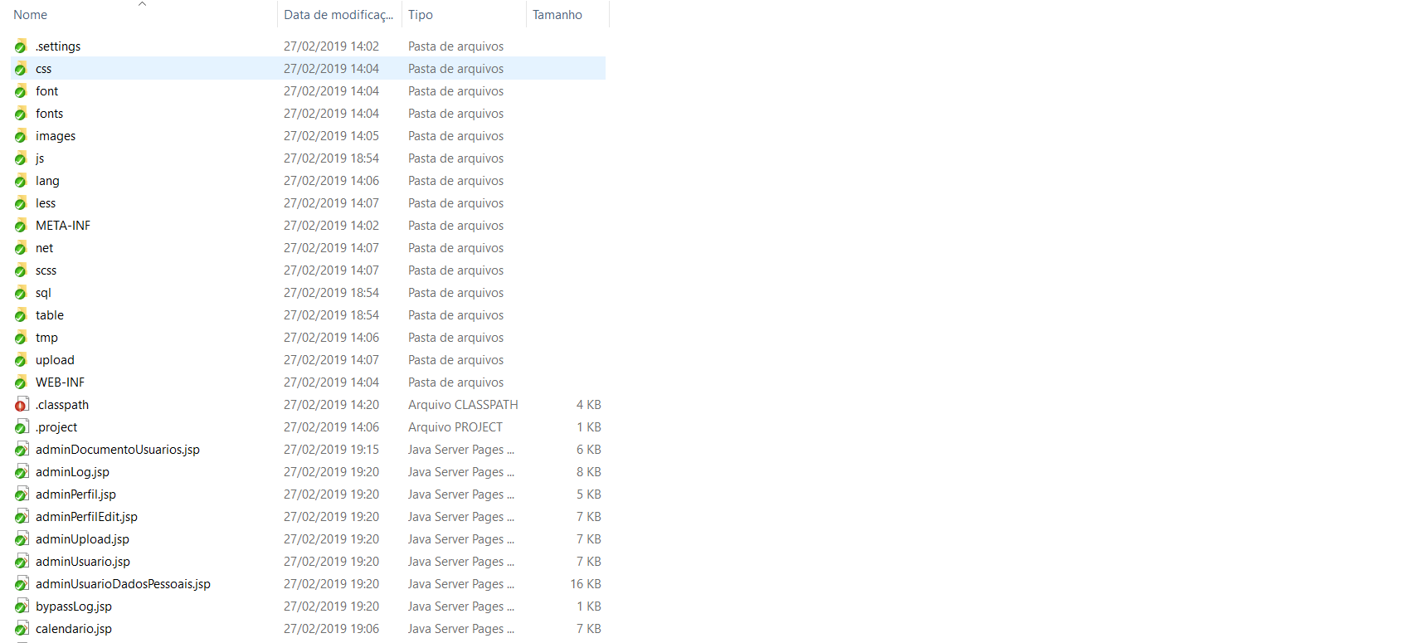Viewport: 1402px width, 643px height.
Task: Select the adminLog.jsp file icon
Action: [22, 472]
